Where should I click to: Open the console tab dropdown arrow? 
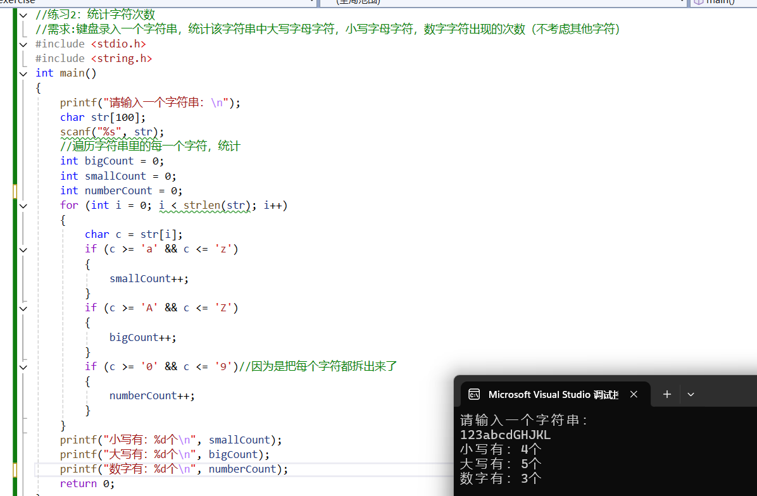tap(691, 395)
